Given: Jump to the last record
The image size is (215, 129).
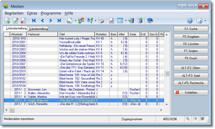Looking at the screenshot, I should point(59,21).
